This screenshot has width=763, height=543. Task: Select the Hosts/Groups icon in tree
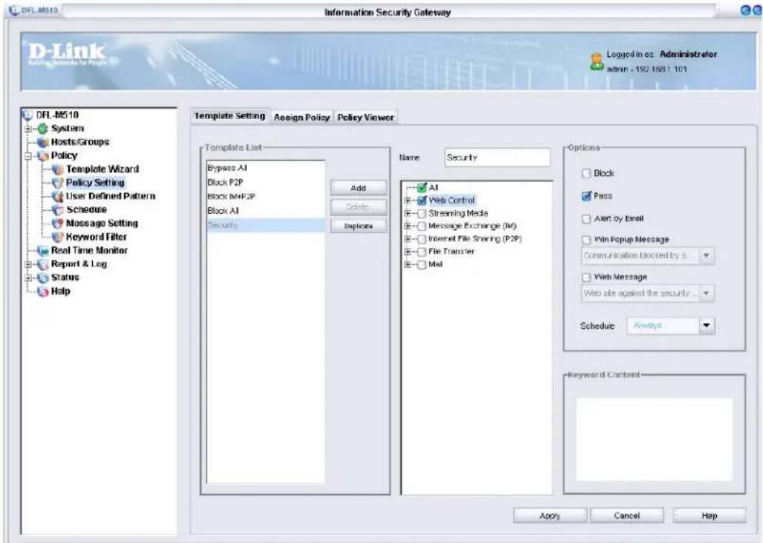point(42,142)
